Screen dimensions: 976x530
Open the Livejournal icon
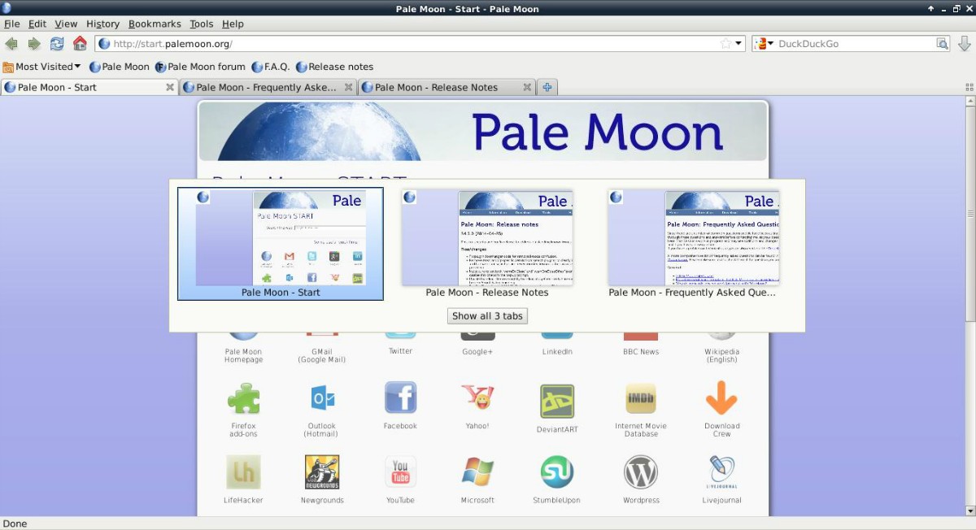coord(721,472)
